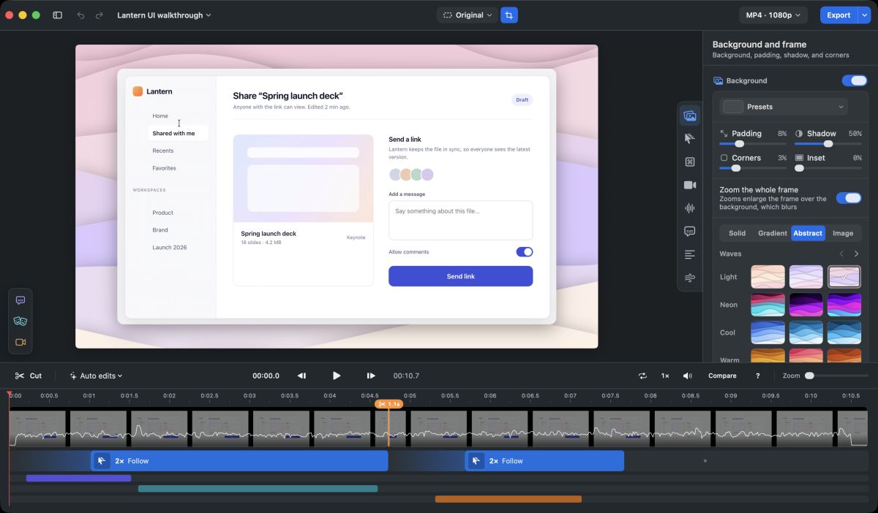This screenshot has height=513, width=878.
Task: Select the Abstract background tab
Action: point(808,233)
